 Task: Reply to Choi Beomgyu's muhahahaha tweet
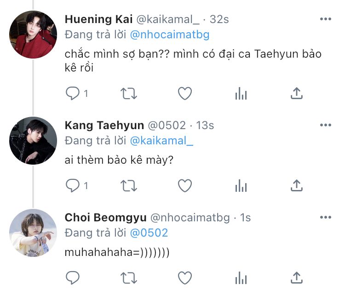click(73, 277)
